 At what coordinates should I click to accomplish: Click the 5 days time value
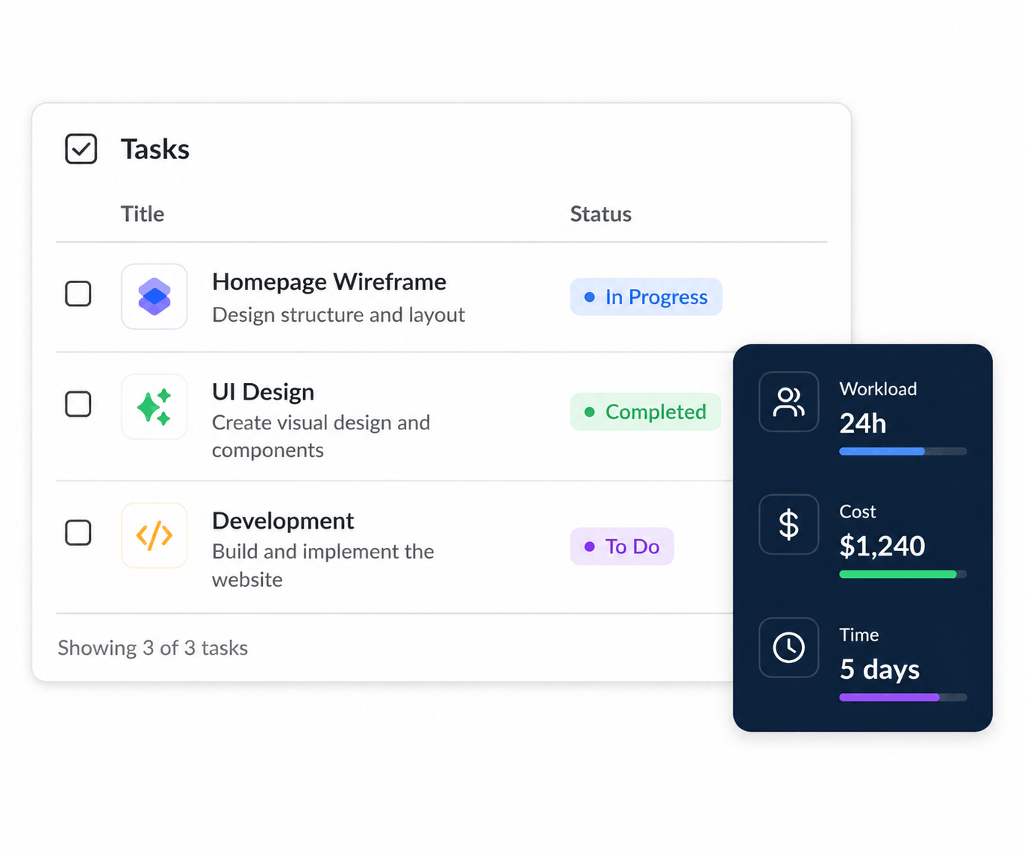point(879,669)
